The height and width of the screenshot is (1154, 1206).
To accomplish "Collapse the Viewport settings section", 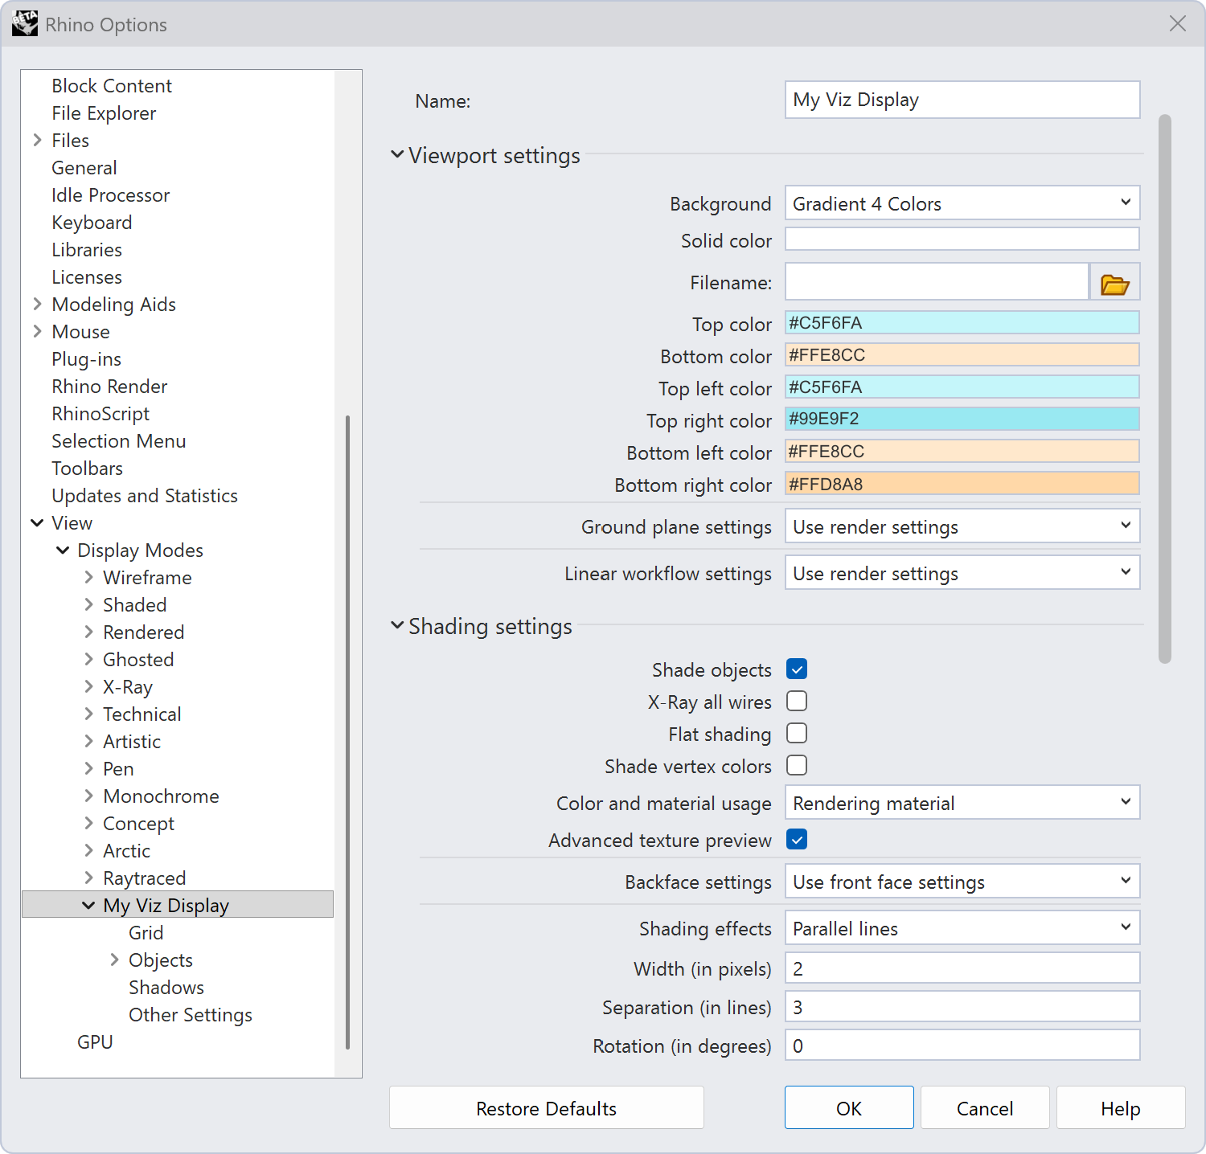I will point(397,154).
